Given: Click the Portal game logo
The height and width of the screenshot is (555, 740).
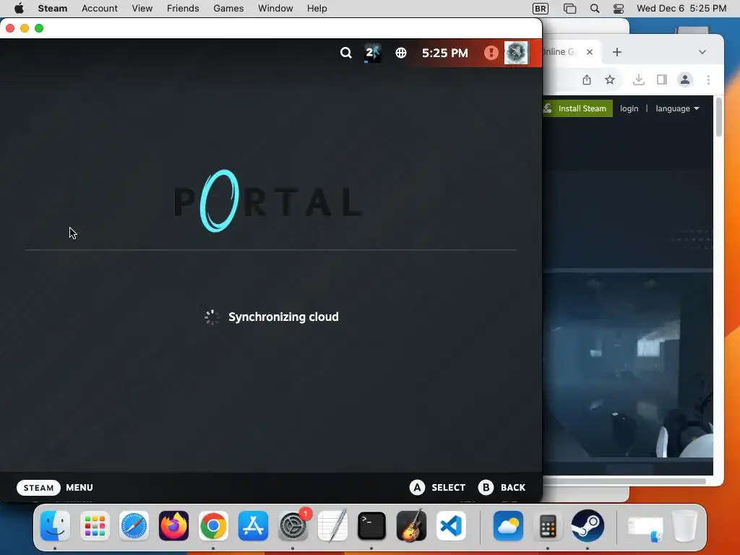Looking at the screenshot, I should [268, 201].
